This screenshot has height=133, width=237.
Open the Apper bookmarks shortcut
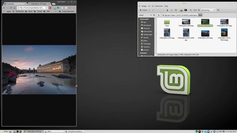tap(7, 11)
